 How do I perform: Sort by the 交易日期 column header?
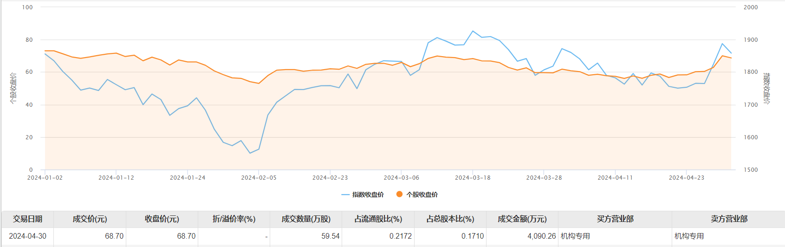(27, 219)
